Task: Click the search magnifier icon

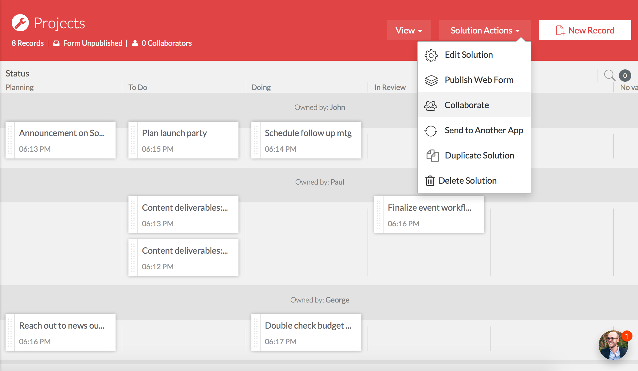Action: pyautogui.click(x=609, y=75)
